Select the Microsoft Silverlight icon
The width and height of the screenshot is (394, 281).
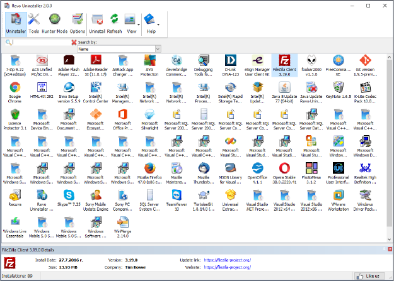[x=149, y=119]
